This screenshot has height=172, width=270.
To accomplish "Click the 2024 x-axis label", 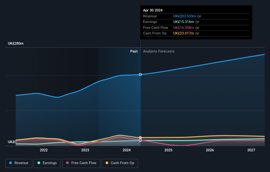I will coord(127,150).
